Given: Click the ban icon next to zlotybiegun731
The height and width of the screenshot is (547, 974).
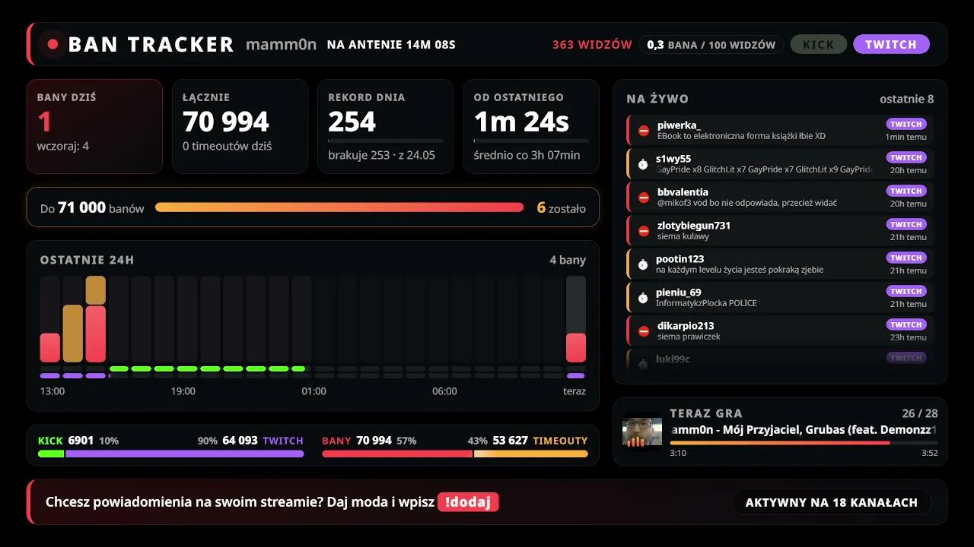Looking at the screenshot, I should point(644,231).
